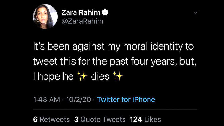Screen dimensions: 224x126
Task: Open the Zara Rahim display name
Action: (81, 12)
